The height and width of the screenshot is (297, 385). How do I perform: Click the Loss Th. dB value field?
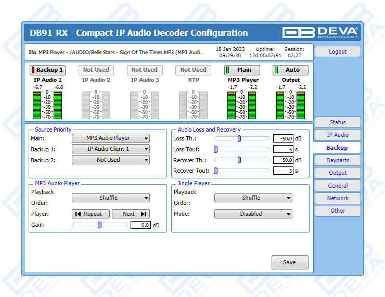tap(283, 138)
